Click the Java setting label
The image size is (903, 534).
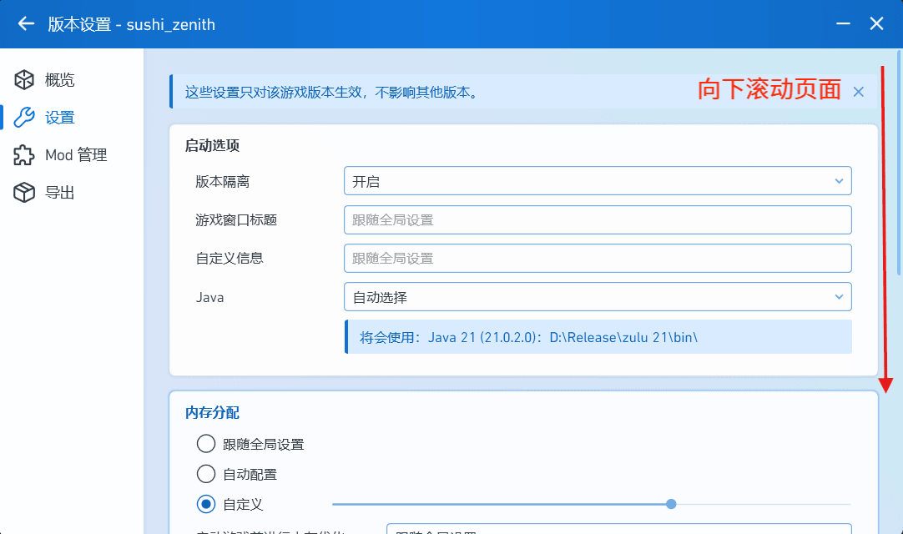[209, 297]
